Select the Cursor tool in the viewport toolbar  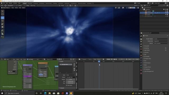[x=2, y=14]
